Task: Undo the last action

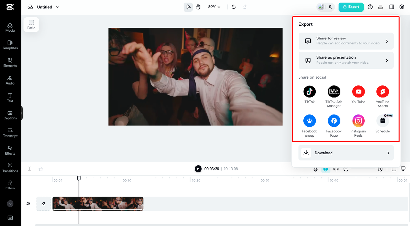Action: click(x=234, y=7)
